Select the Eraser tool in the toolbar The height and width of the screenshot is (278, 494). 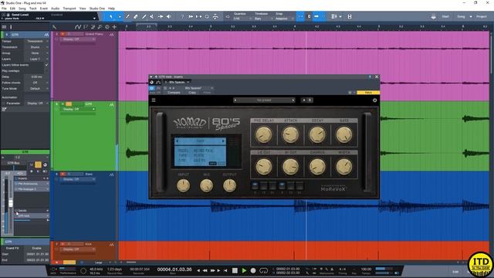click(x=136, y=16)
